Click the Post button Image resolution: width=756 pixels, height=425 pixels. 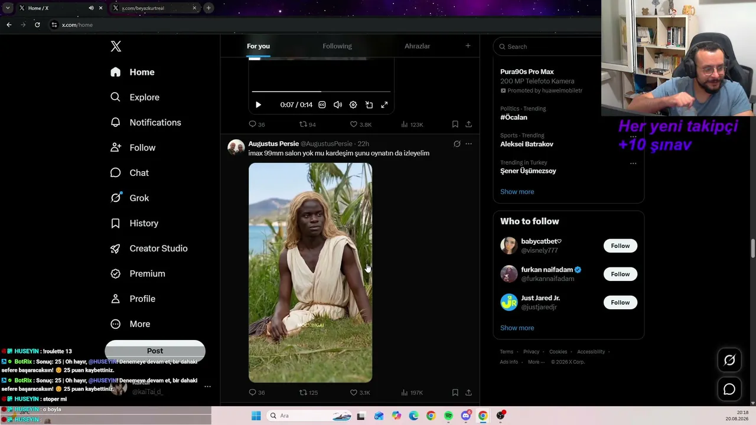click(155, 351)
